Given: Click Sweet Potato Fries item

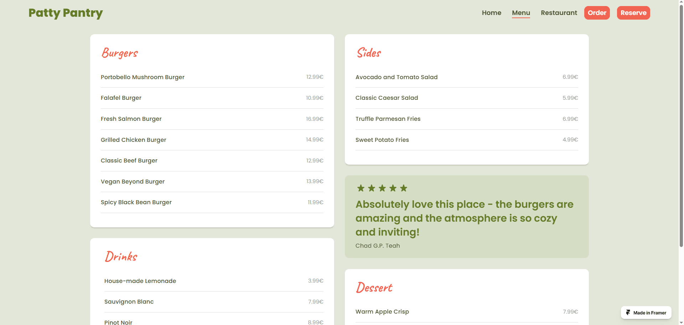Looking at the screenshot, I should tap(382, 140).
